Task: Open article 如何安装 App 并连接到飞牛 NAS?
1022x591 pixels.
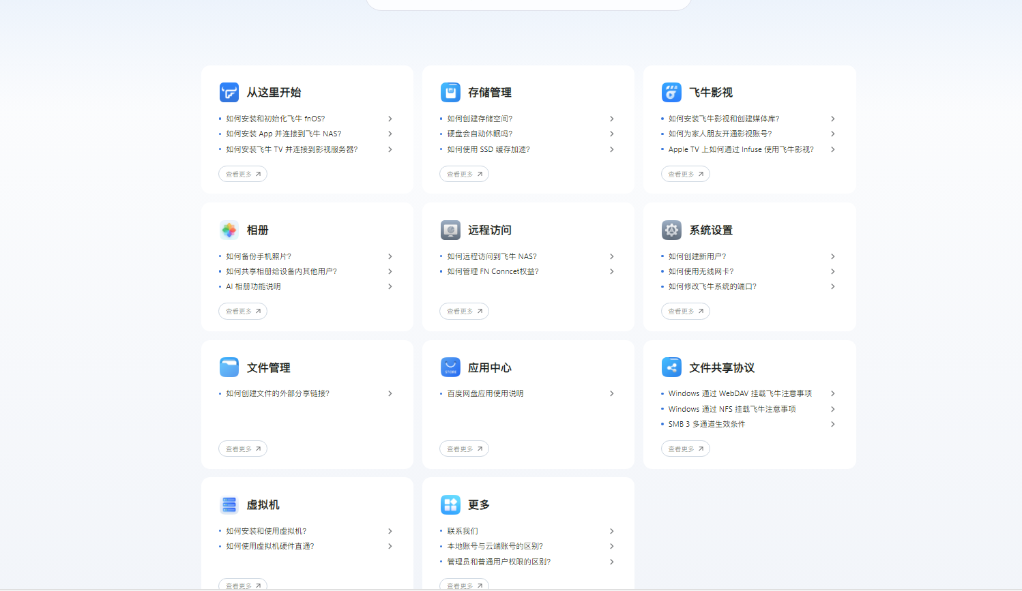Action: pyautogui.click(x=284, y=134)
